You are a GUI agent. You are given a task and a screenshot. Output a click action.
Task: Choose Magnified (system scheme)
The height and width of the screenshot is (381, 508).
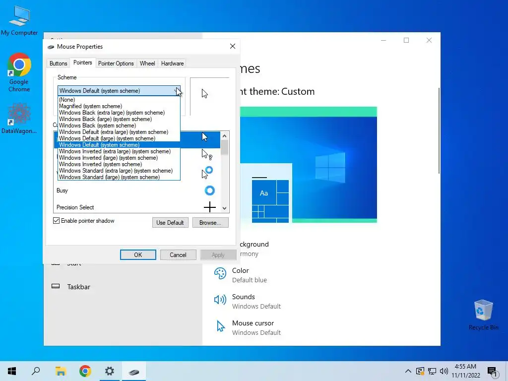119,106
